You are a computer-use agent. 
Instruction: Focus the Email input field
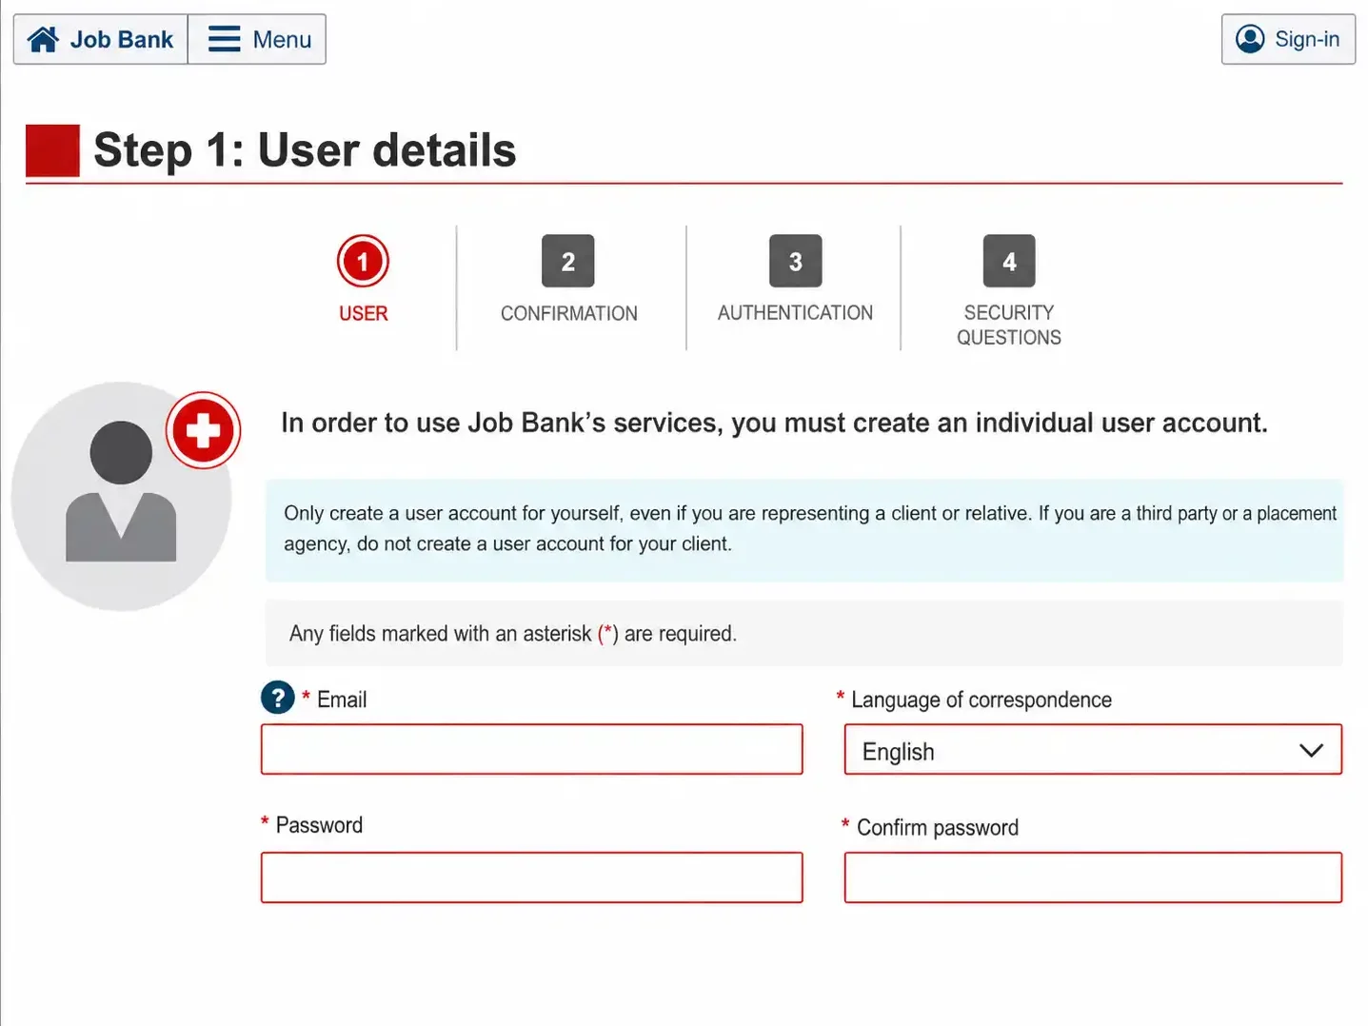coord(532,749)
